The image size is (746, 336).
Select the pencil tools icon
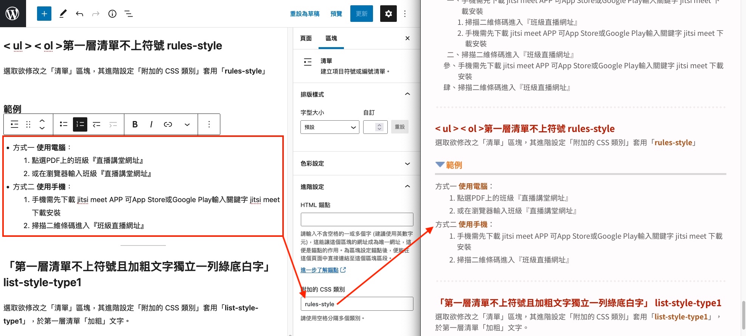pyautogui.click(x=63, y=14)
